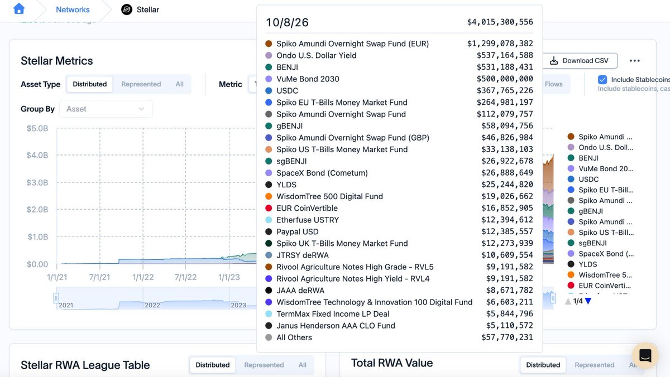Click the Etherfuse USTRY tooltip row
670x377 pixels.
pyautogui.click(x=399, y=220)
